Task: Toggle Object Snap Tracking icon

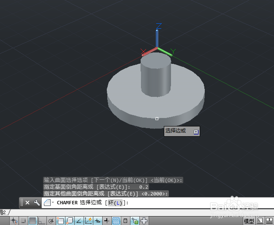Action: [79, 221]
